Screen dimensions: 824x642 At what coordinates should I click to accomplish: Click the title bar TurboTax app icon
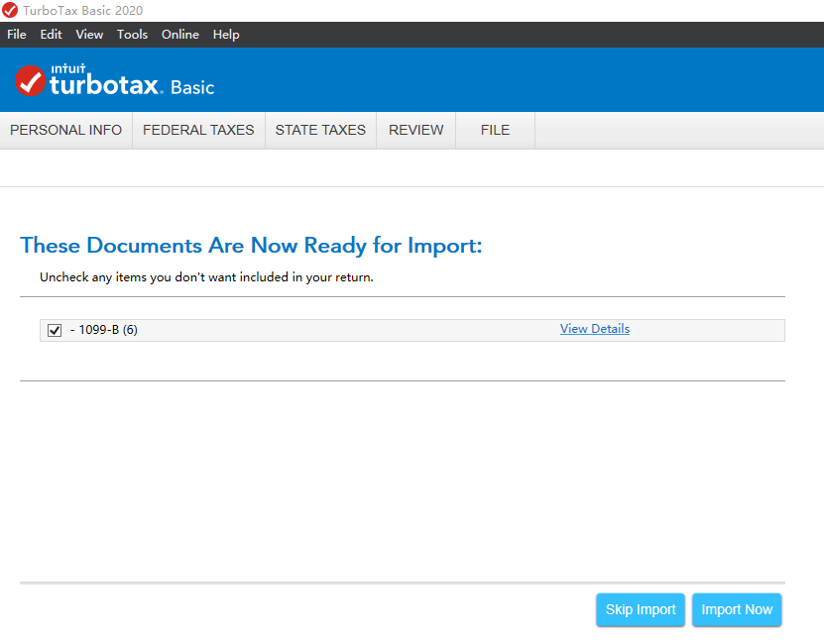[x=10, y=11]
